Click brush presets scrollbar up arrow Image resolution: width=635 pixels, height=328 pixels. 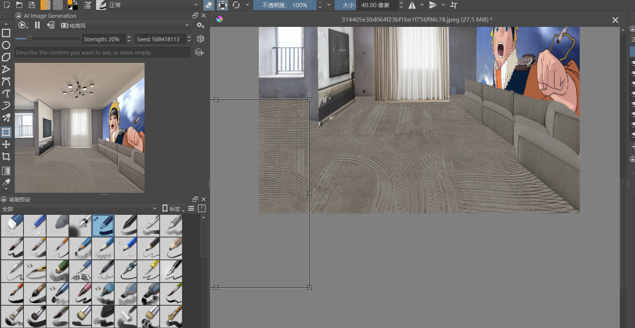pyautogui.click(x=203, y=217)
